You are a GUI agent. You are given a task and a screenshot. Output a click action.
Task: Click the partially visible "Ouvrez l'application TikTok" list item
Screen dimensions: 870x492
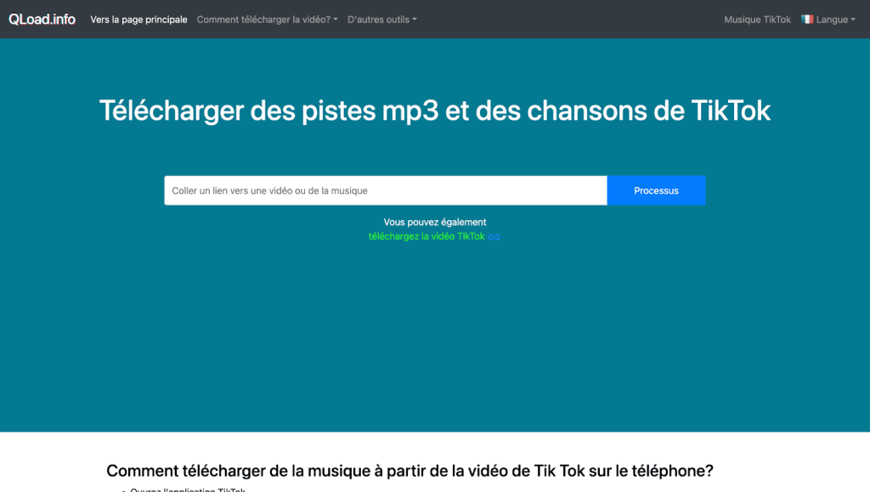(x=187, y=489)
